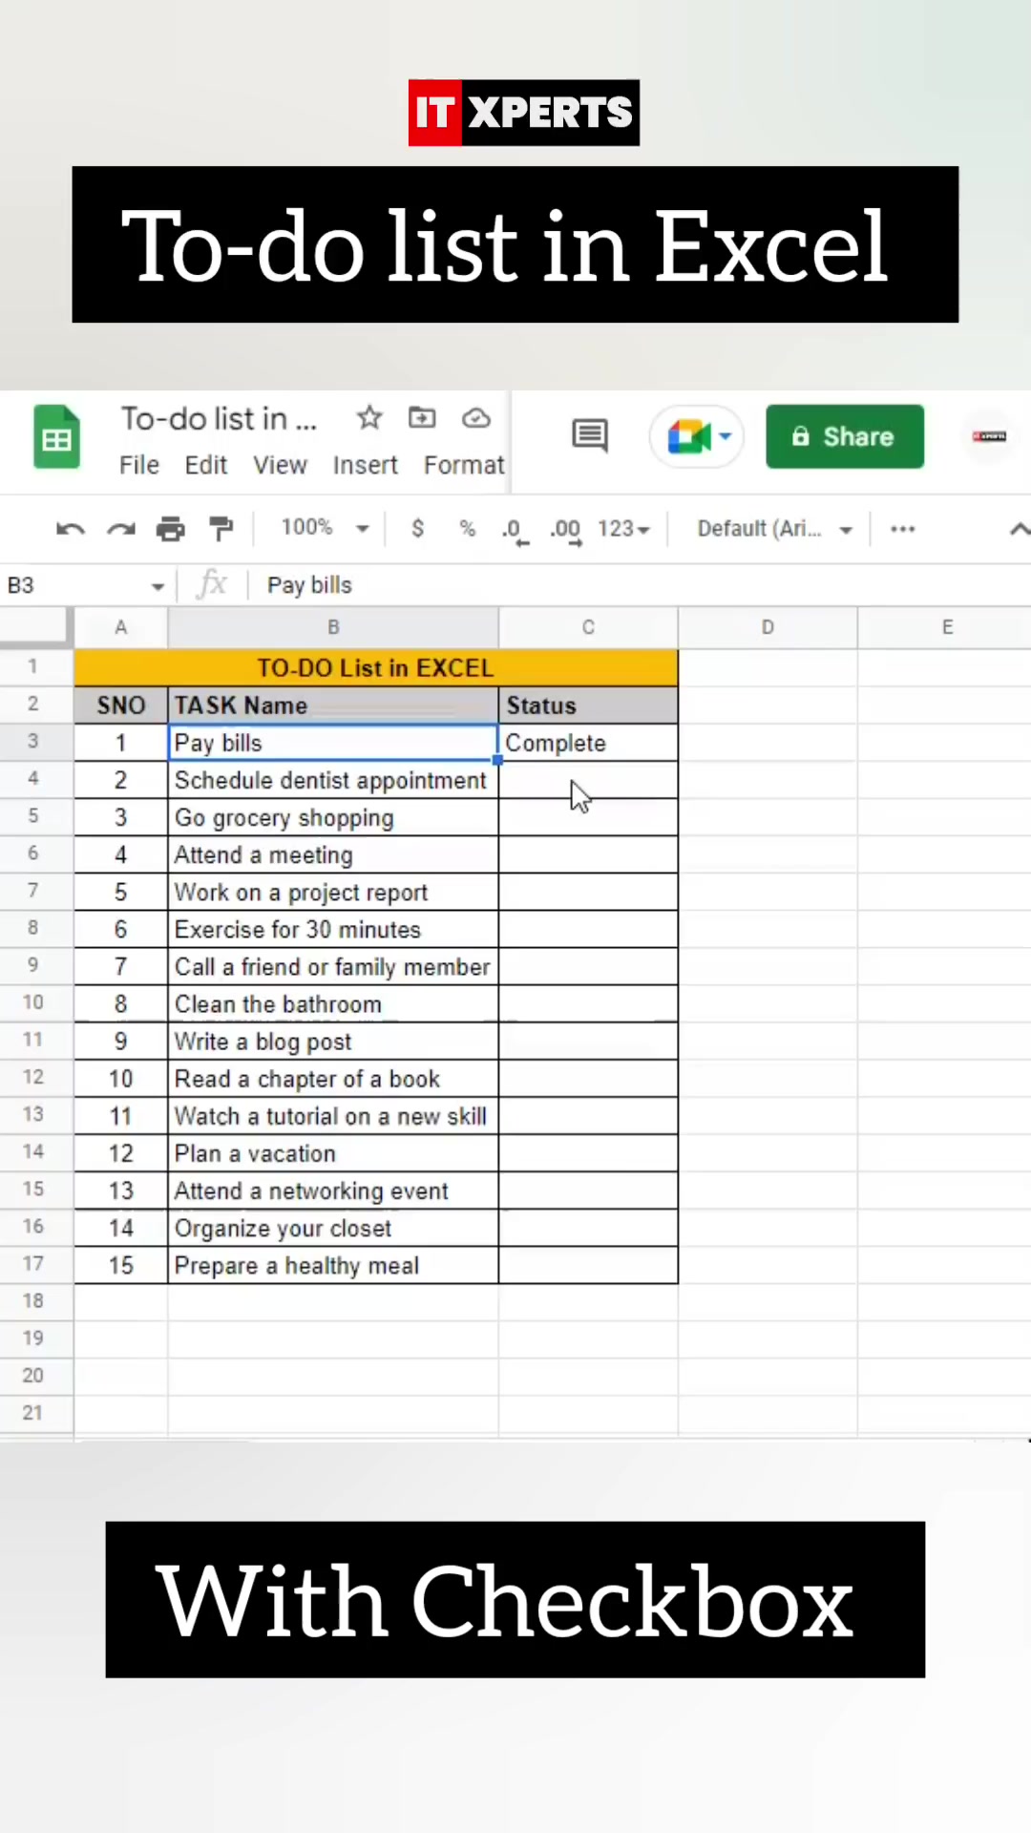Decrease decimal places

pyautogui.click(x=515, y=531)
